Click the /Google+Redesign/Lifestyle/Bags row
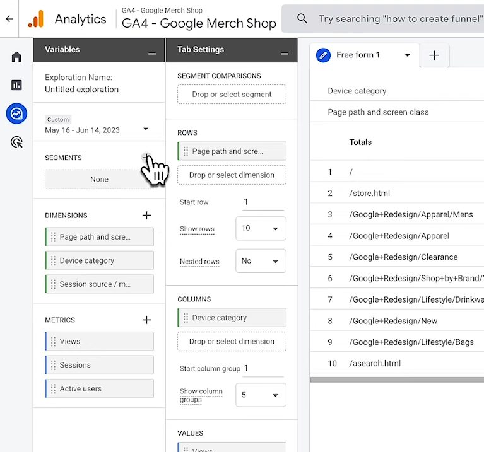The height and width of the screenshot is (452, 484). pos(397,342)
